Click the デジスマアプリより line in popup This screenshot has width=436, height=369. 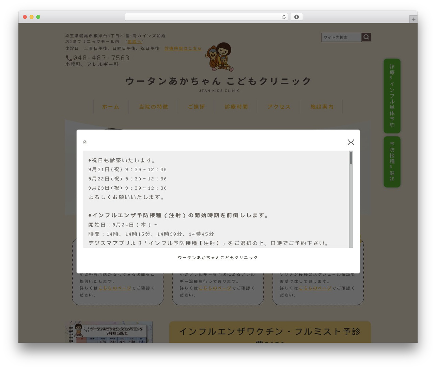pyautogui.click(x=209, y=243)
